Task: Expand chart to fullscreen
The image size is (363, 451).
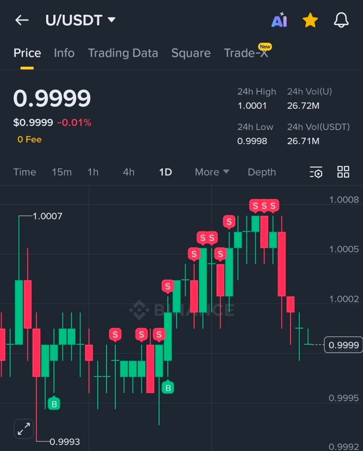Action: pyautogui.click(x=24, y=429)
